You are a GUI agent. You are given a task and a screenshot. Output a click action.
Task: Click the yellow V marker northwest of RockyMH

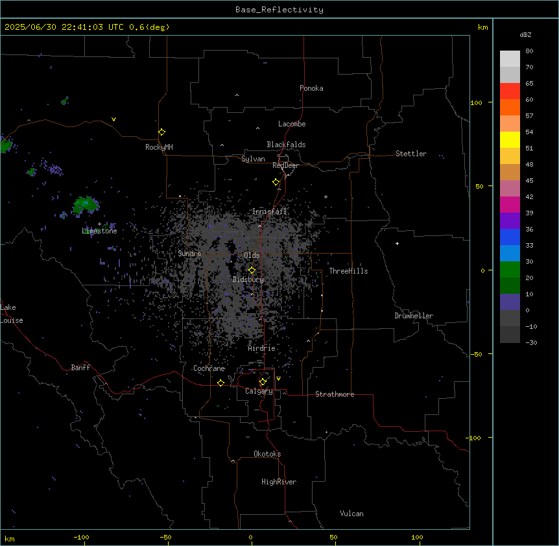coord(113,119)
